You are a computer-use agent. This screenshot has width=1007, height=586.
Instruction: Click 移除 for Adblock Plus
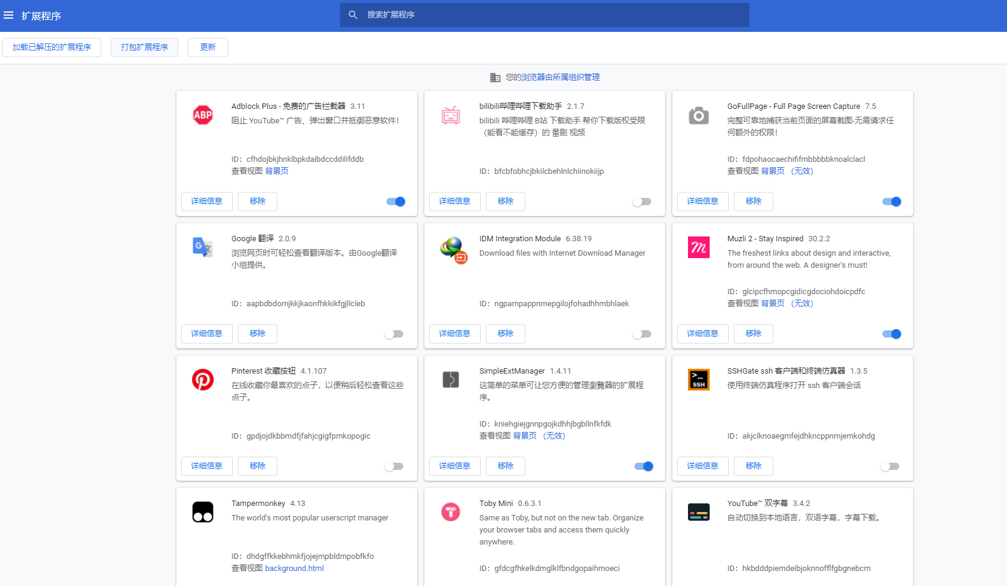pyautogui.click(x=258, y=202)
